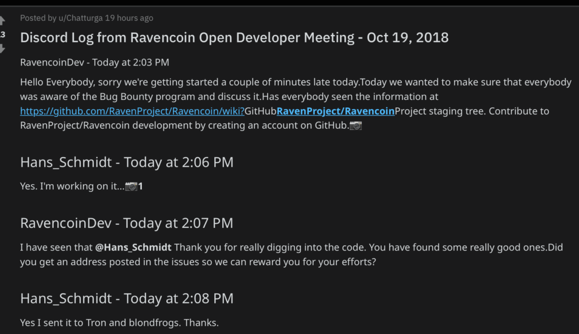Follow the bold RavenProject/Ravencoin link
This screenshot has height=334, width=579.
[x=335, y=111]
